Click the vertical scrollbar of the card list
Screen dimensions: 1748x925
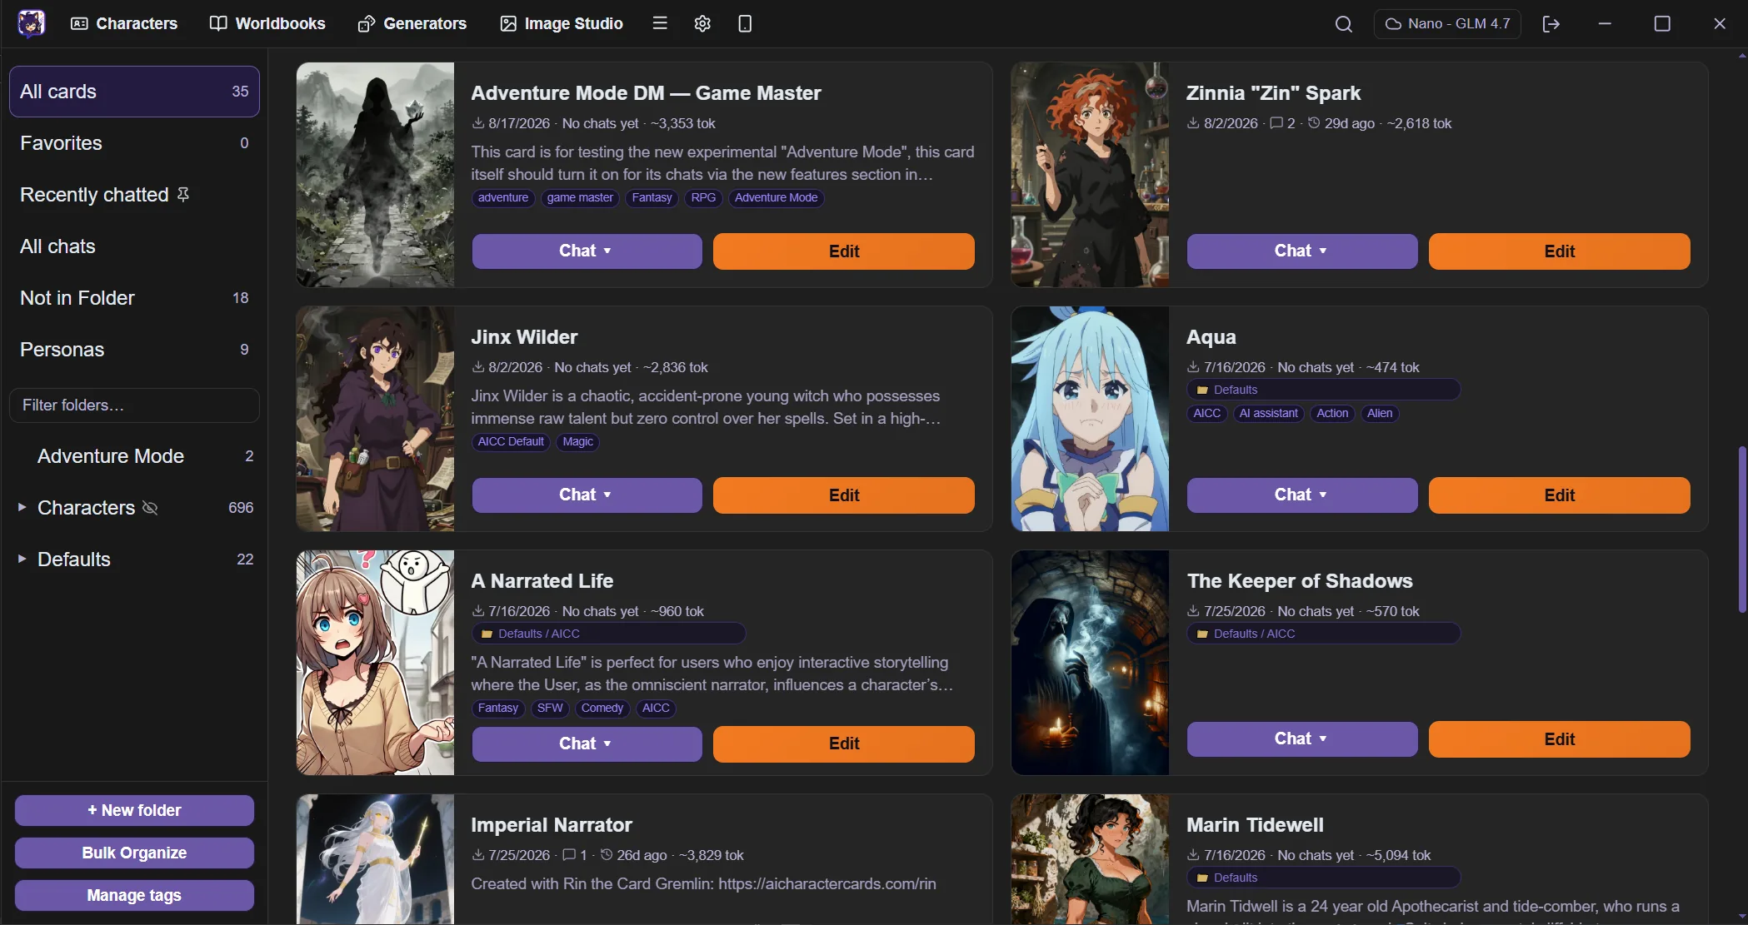[x=1741, y=530]
